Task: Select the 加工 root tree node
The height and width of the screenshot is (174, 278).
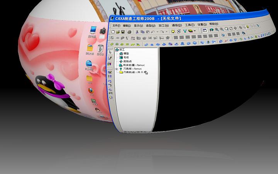Action: (122, 50)
